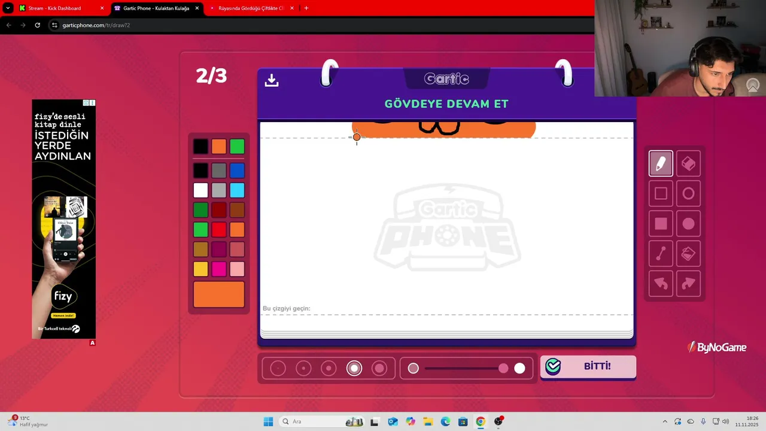Select the empty rectangle shape tool

[x=661, y=193]
